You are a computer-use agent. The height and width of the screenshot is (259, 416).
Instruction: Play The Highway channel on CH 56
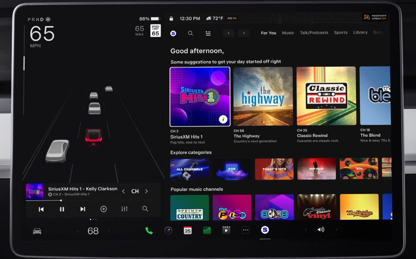pyautogui.click(x=263, y=96)
